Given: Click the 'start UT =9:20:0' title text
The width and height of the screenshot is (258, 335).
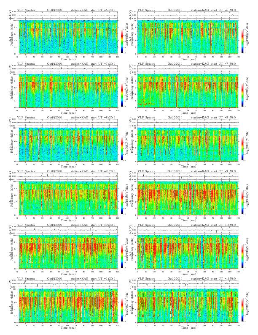Looking at the screenshot, I should (x=103, y=171).
